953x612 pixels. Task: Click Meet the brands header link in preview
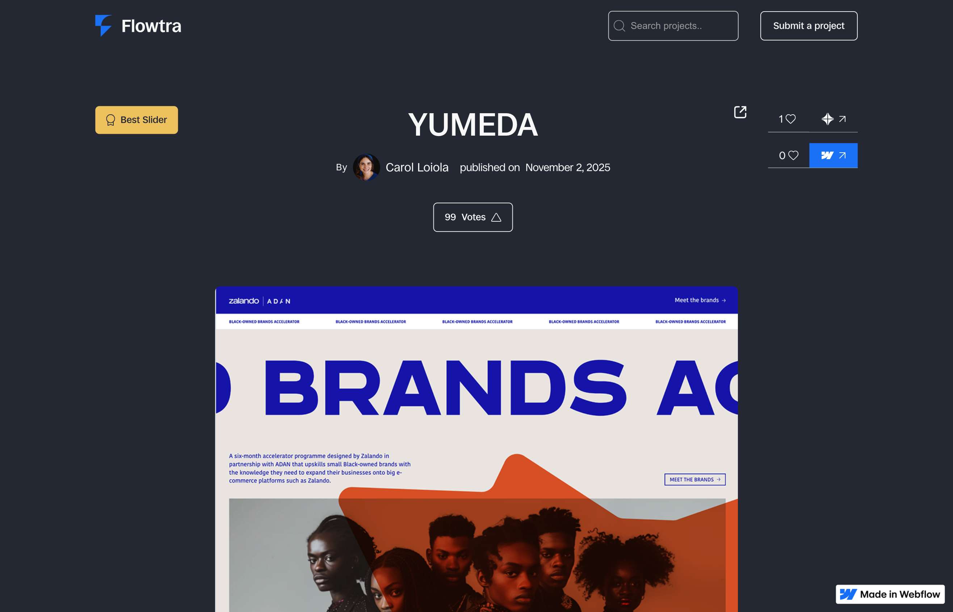pyautogui.click(x=700, y=300)
